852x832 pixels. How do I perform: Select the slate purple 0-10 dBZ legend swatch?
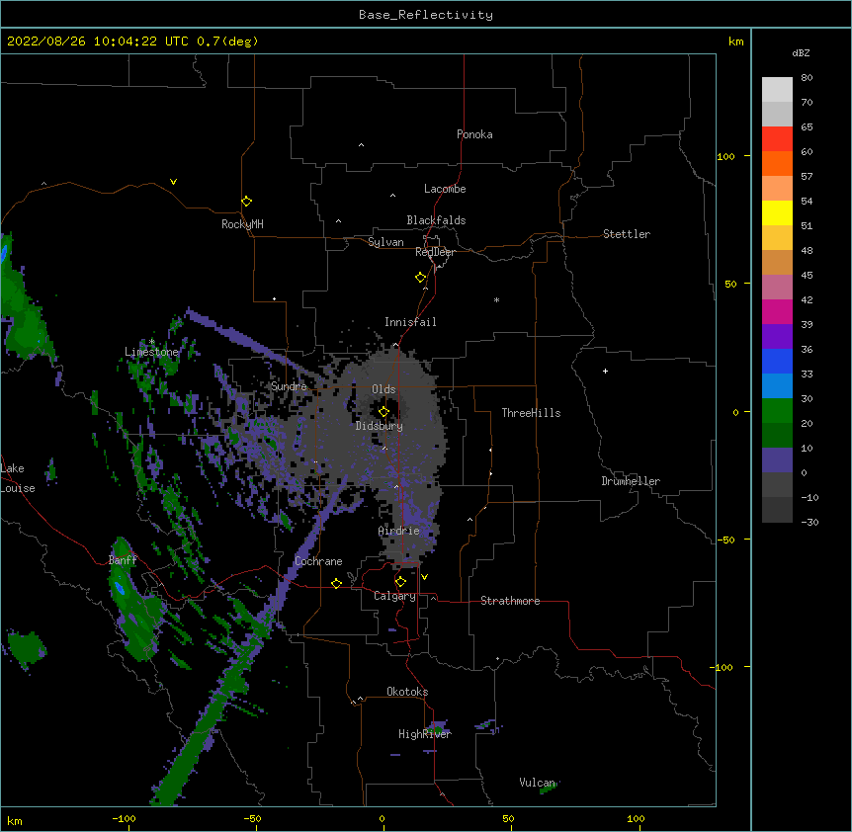tap(777, 460)
